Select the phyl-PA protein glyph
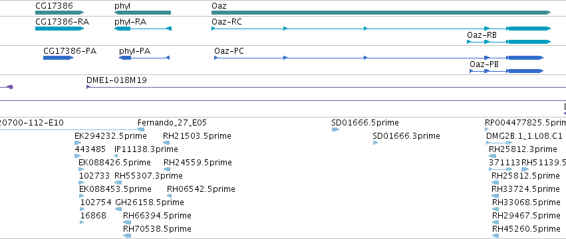 click(144, 58)
